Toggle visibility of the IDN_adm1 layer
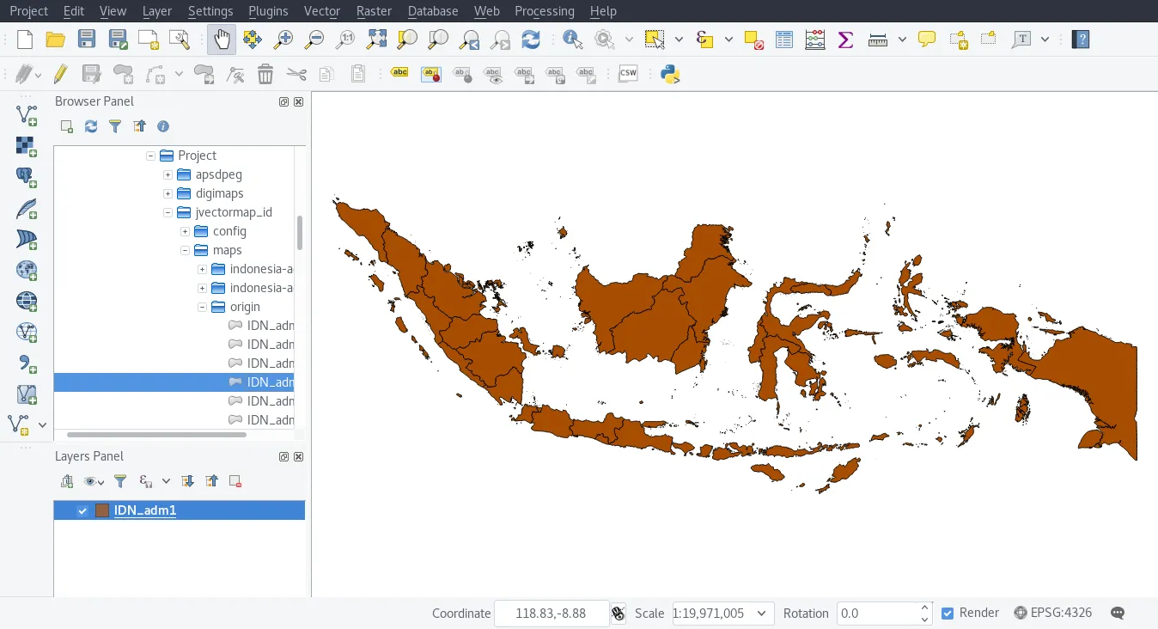This screenshot has width=1158, height=629. tap(82, 510)
